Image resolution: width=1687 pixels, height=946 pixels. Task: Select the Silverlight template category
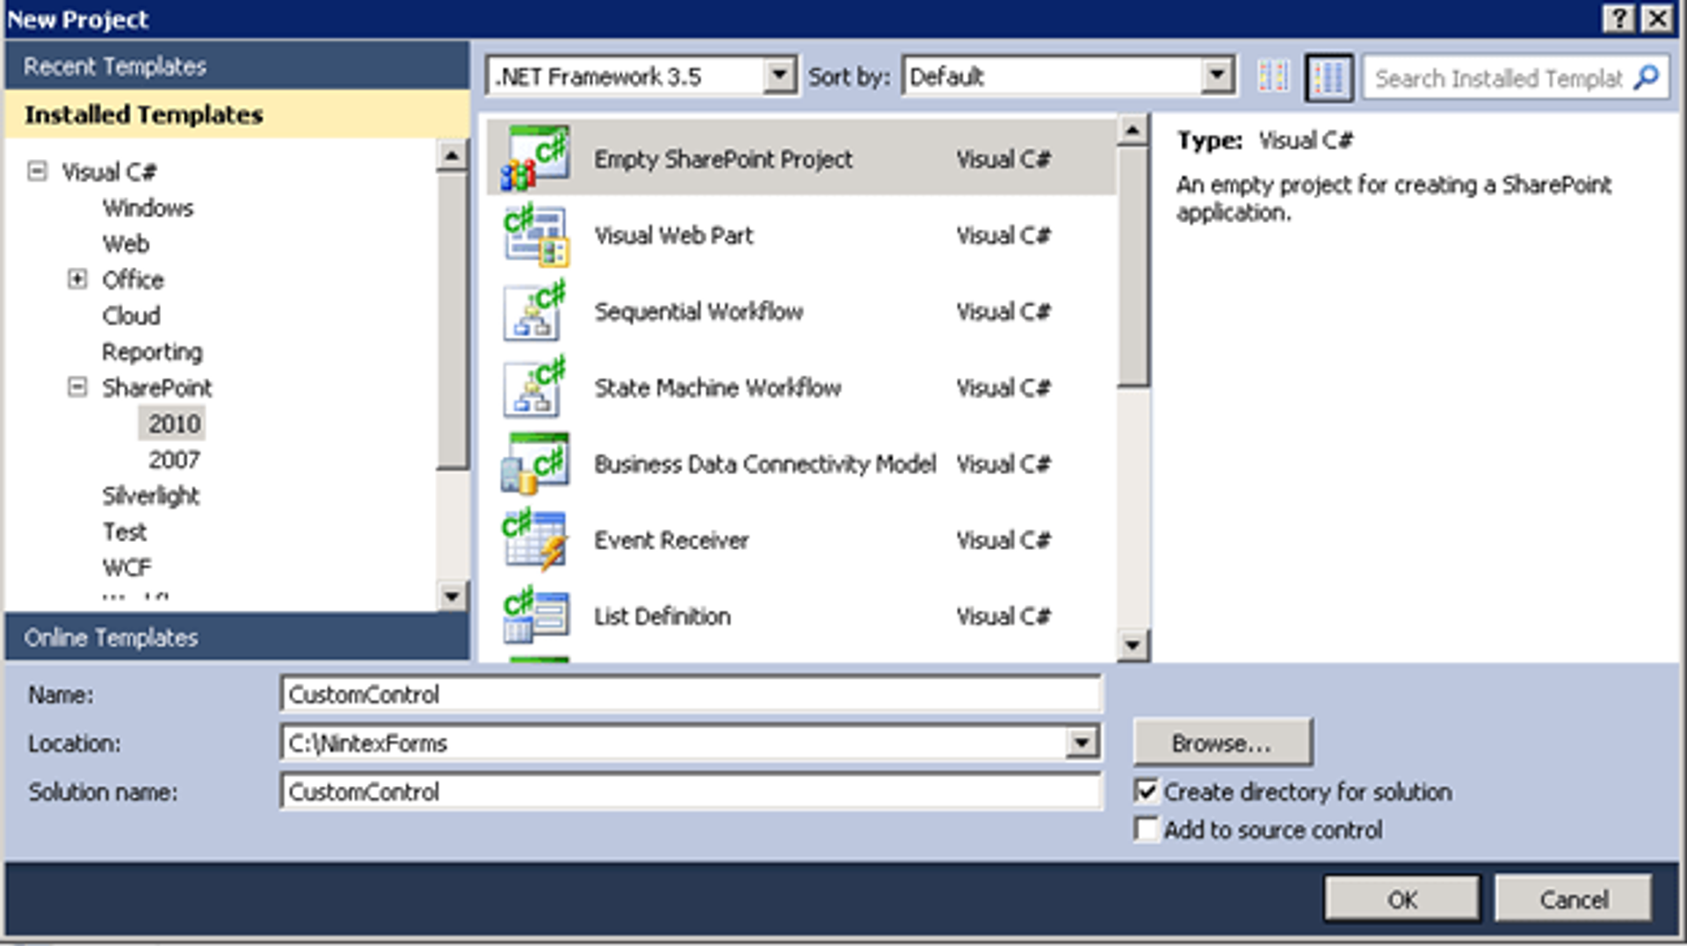150,495
